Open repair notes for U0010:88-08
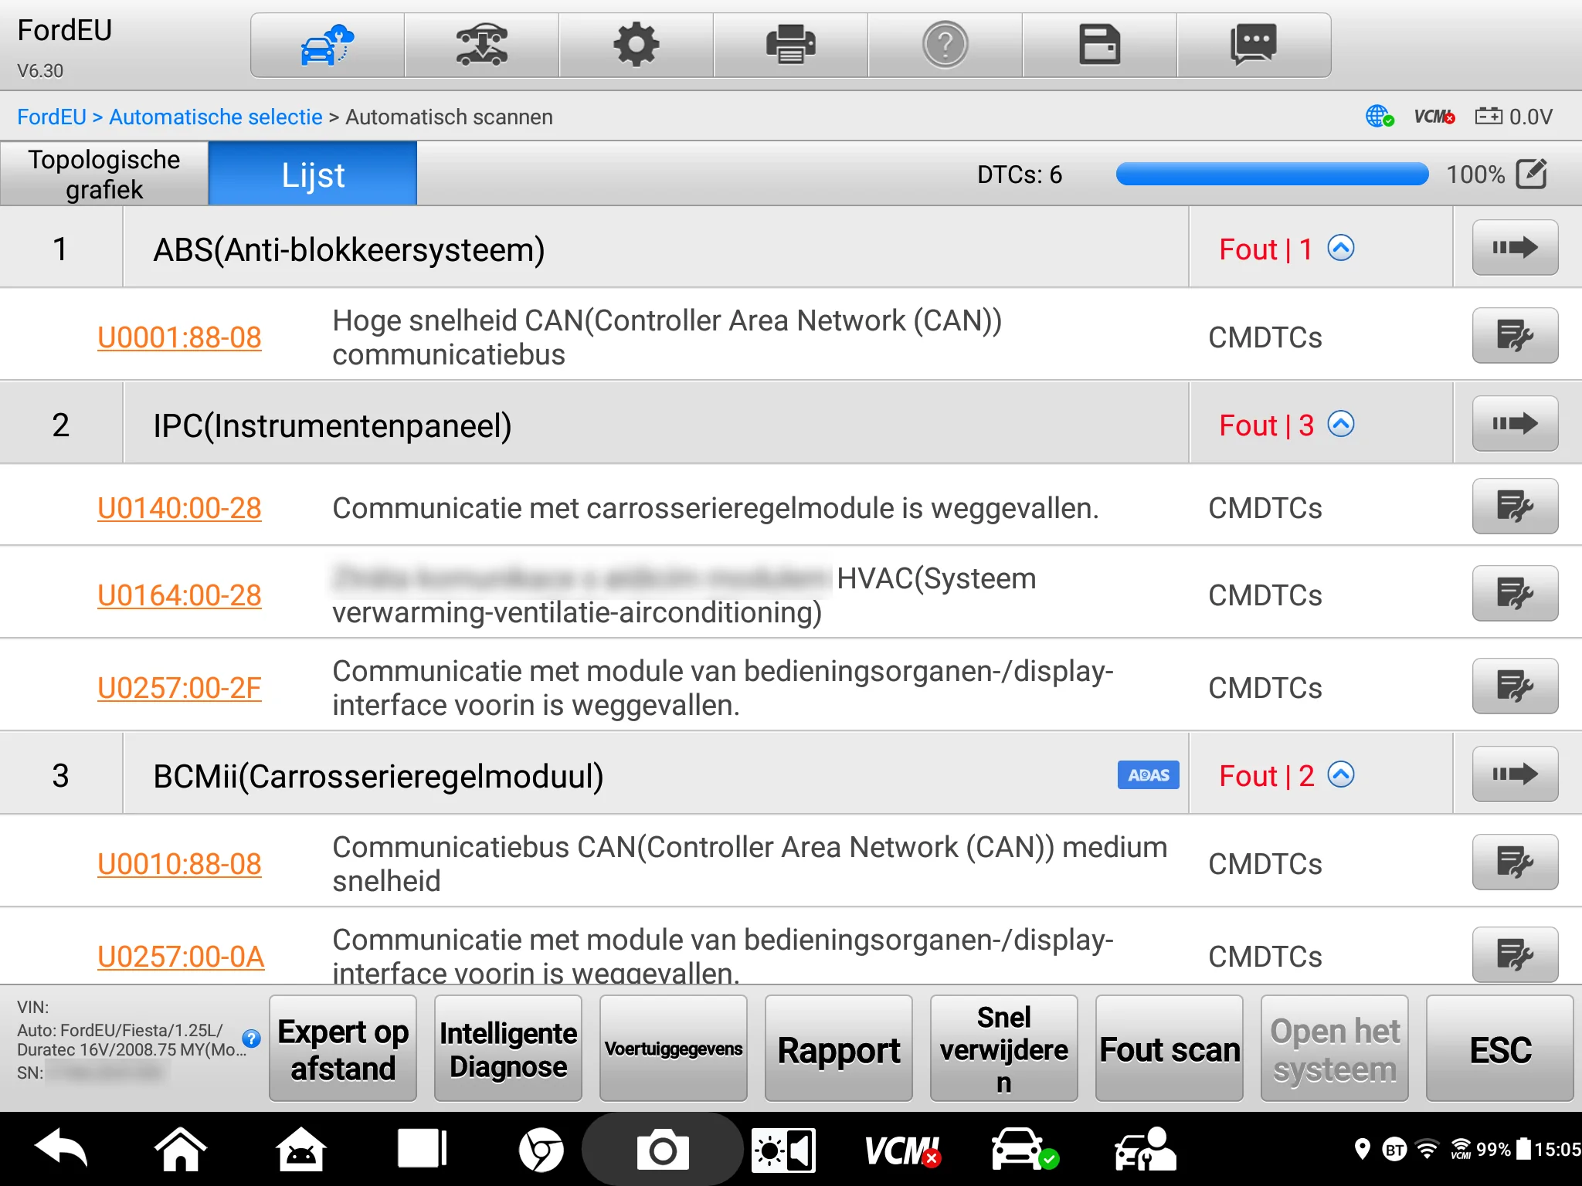Screen dimensions: 1582x1186 [x=1515, y=862]
